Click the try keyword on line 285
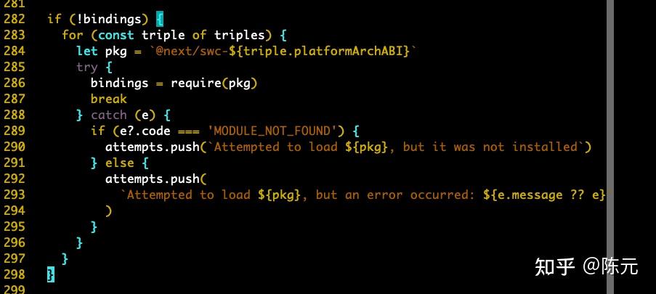This screenshot has width=656, height=294. [x=87, y=68]
